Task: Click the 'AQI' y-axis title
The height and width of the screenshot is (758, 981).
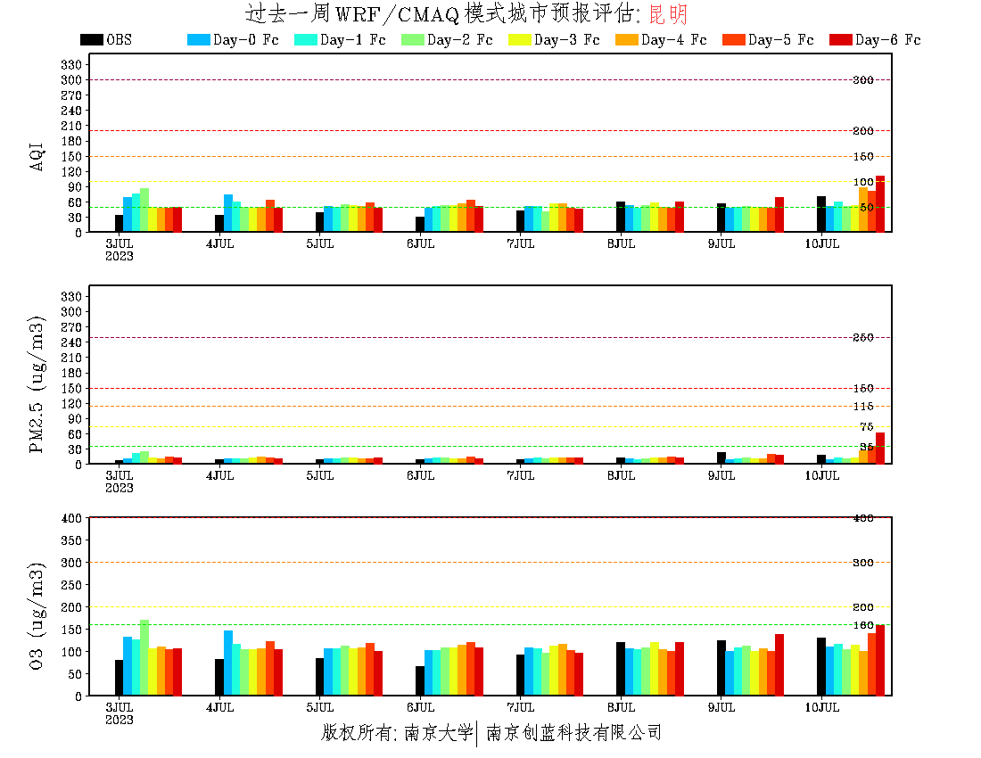Action: 37,156
